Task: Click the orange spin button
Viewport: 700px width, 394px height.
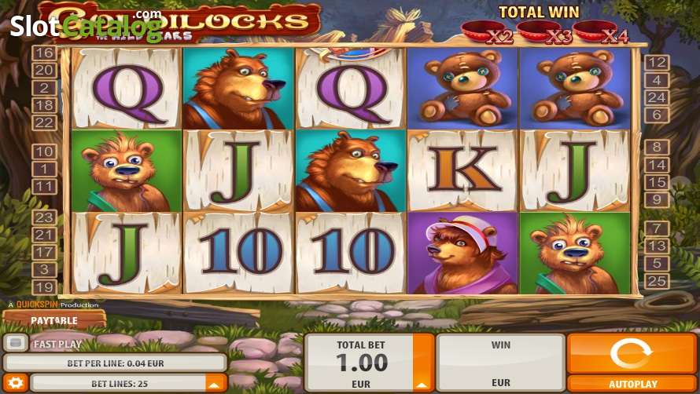Action: click(x=632, y=354)
